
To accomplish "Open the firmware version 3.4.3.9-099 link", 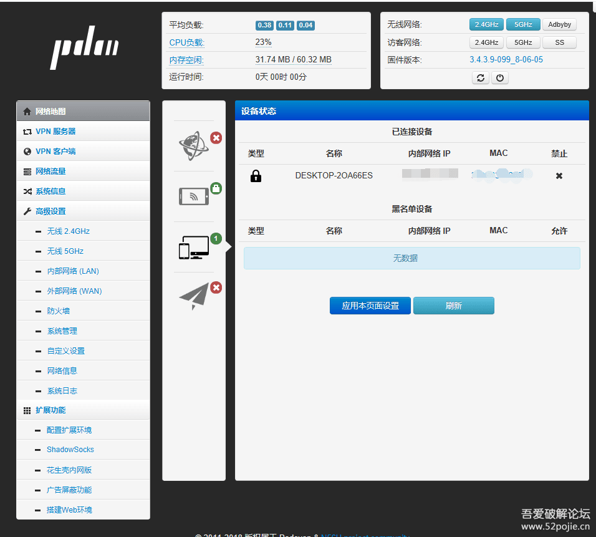I will (506, 60).
